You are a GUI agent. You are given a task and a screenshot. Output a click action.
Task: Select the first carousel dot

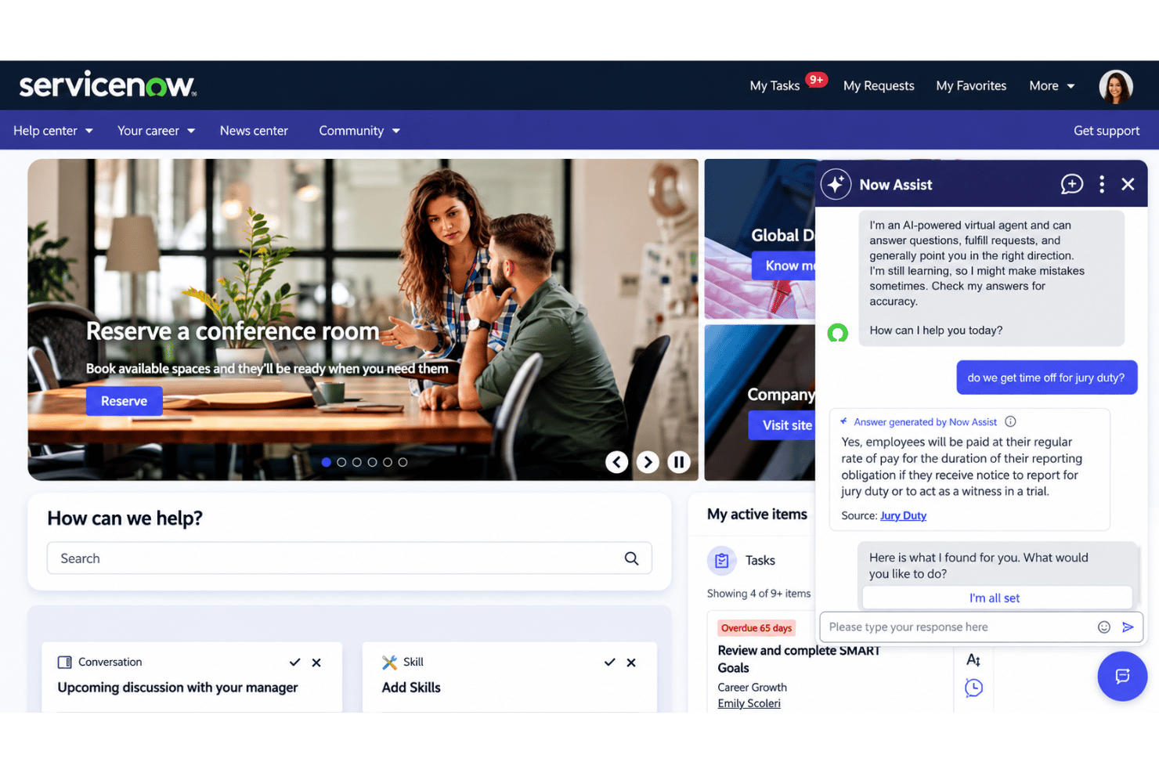pyautogui.click(x=326, y=462)
